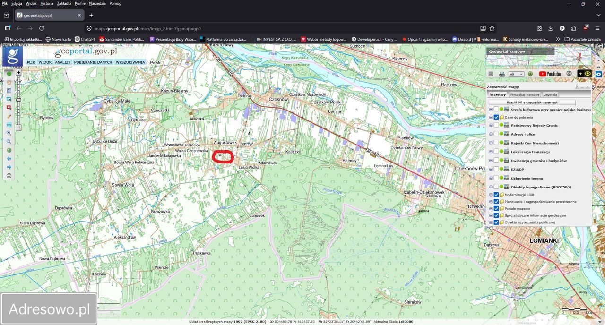The image size is (605, 325).
Task: Open the Santander Bank Polska bookmark
Action: coord(121,39)
